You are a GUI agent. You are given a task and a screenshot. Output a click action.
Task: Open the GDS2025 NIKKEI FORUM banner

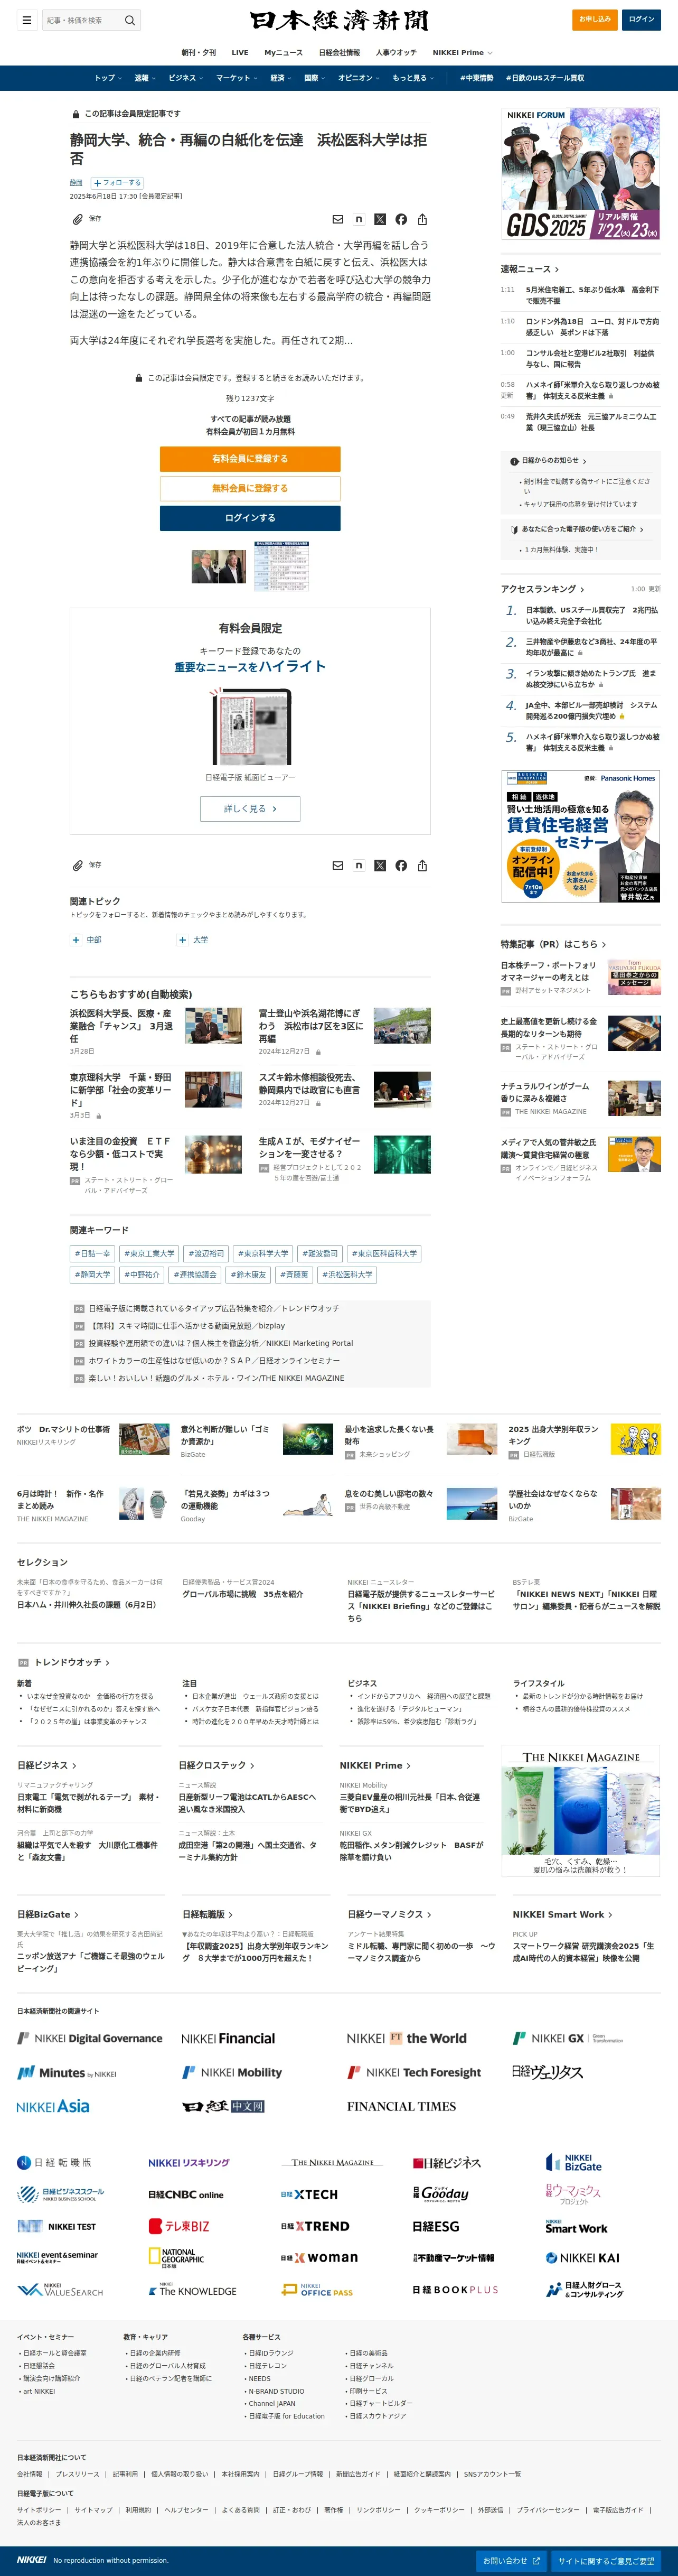(x=581, y=174)
